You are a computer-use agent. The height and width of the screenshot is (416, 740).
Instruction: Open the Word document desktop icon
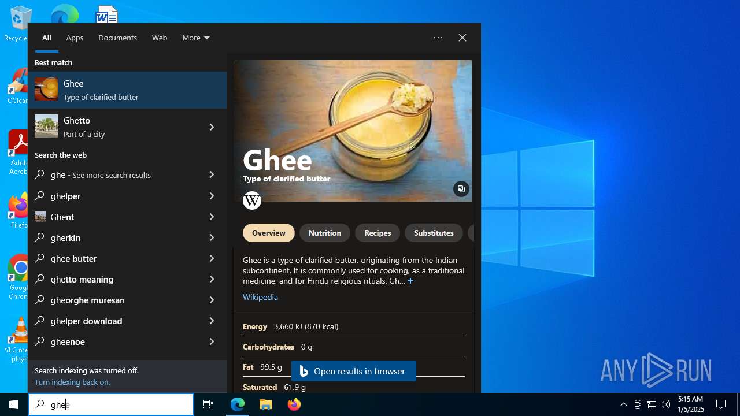coord(106,14)
